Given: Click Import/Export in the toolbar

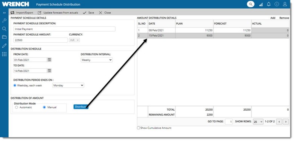Looking at the screenshot, I should click(x=22, y=13).
